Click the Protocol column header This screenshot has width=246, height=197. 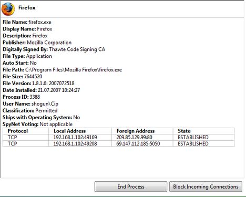point(26,131)
